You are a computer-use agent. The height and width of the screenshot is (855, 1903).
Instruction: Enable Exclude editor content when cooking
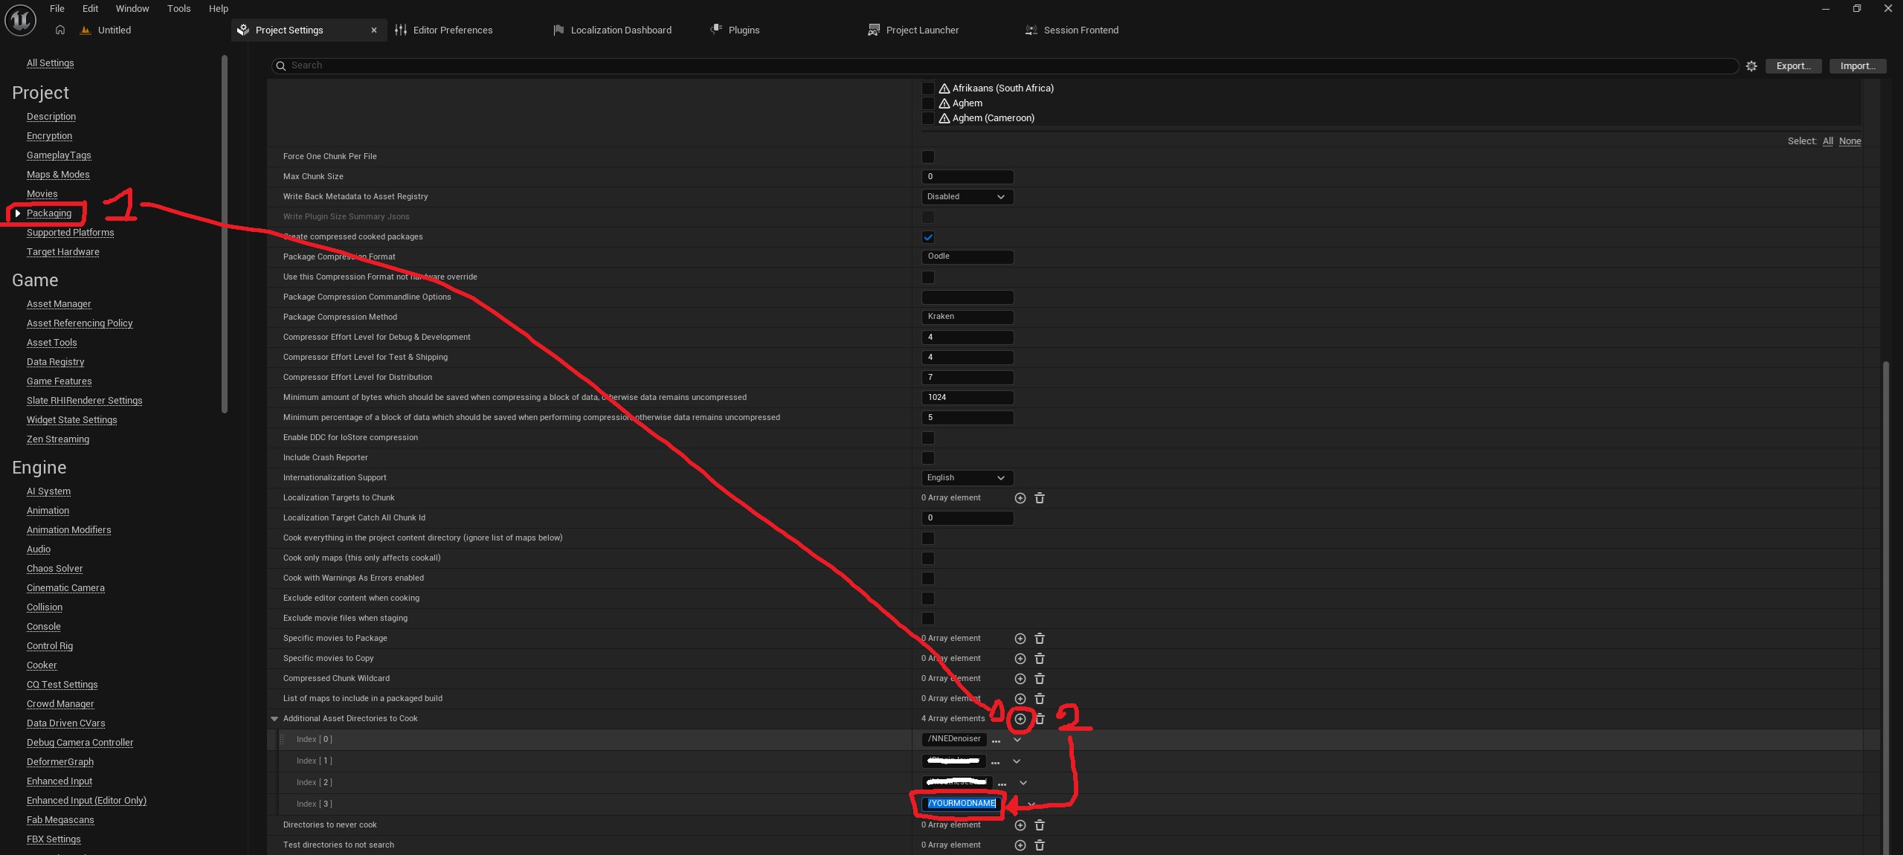pos(928,598)
